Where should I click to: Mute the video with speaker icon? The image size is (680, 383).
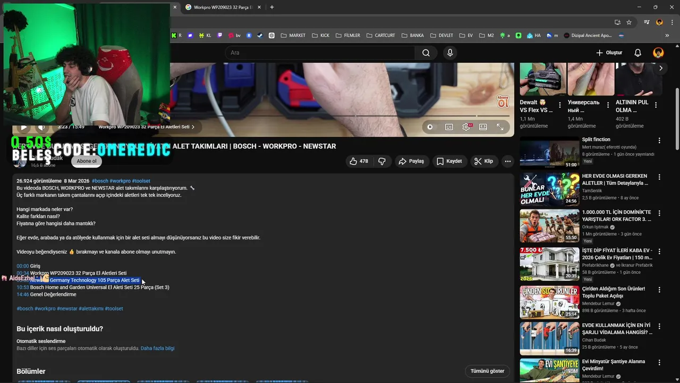41,127
